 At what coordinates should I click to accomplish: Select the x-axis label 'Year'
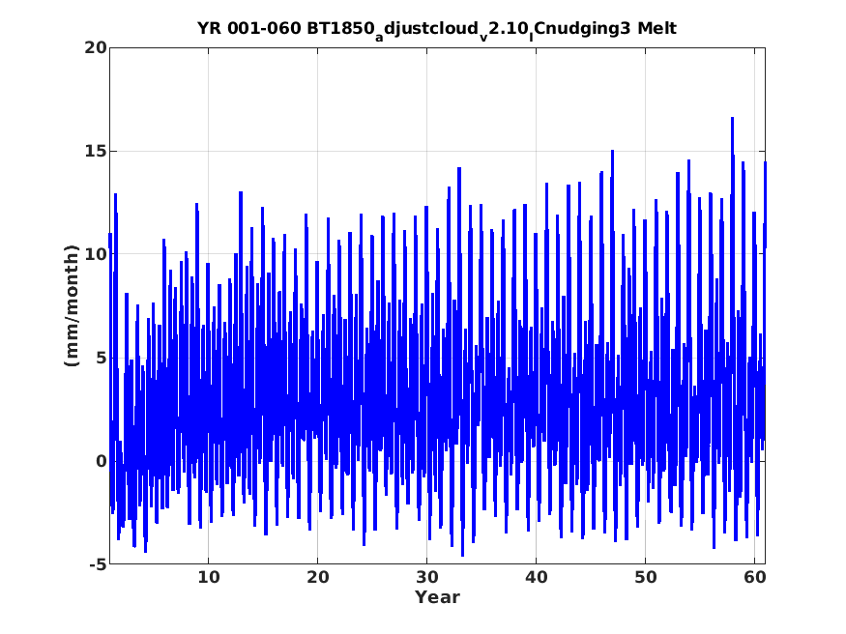(437, 597)
